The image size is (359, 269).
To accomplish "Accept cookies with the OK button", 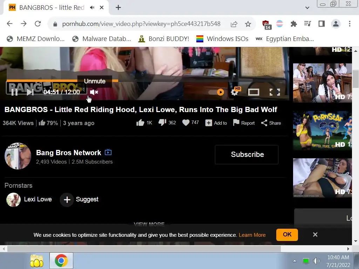I will click(x=287, y=235).
